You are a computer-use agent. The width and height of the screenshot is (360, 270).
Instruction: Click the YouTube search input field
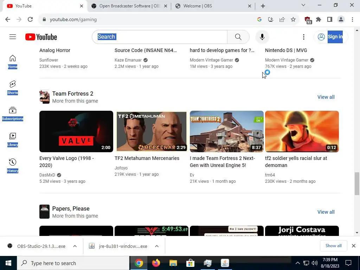pos(160,37)
